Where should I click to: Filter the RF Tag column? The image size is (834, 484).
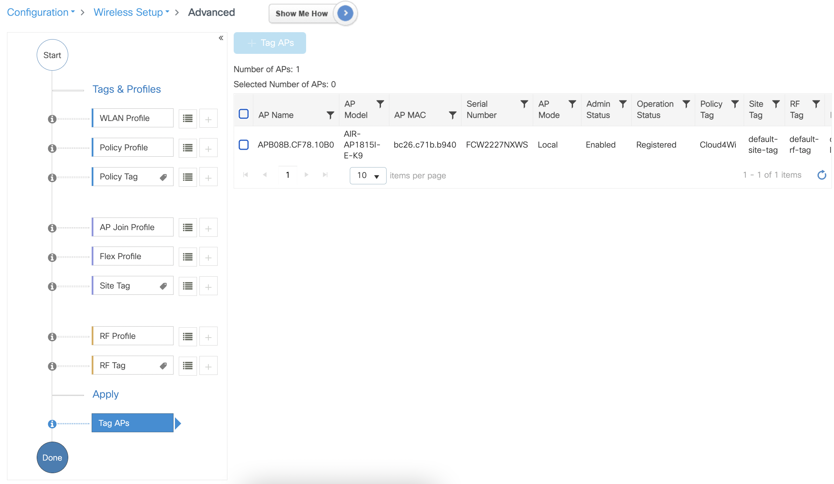tap(816, 104)
